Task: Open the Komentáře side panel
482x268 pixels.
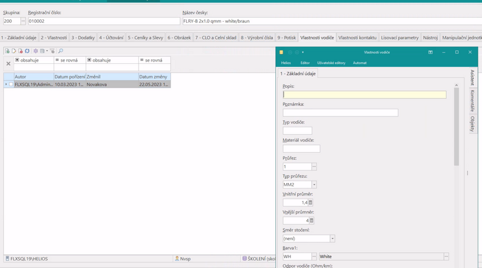Action: pyautogui.click(x=472, y=101)
